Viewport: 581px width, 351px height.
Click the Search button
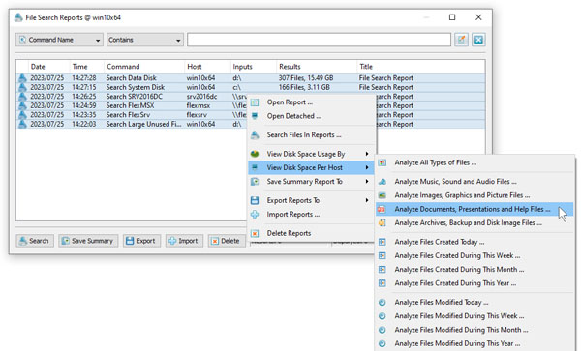click(x=35, y=241)
